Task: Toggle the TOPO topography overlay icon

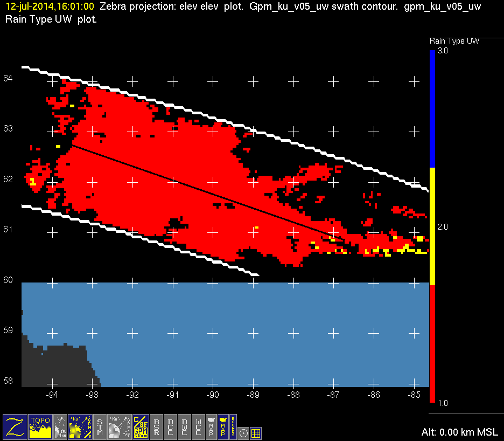Action: coord(40,426)
